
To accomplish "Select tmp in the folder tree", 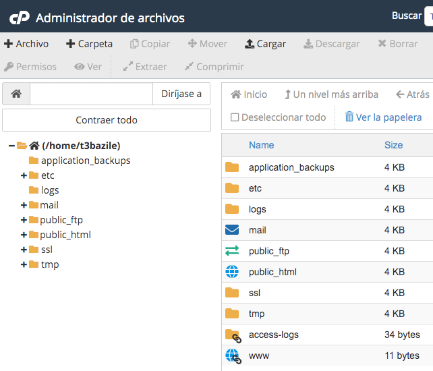I will [50, 264].
